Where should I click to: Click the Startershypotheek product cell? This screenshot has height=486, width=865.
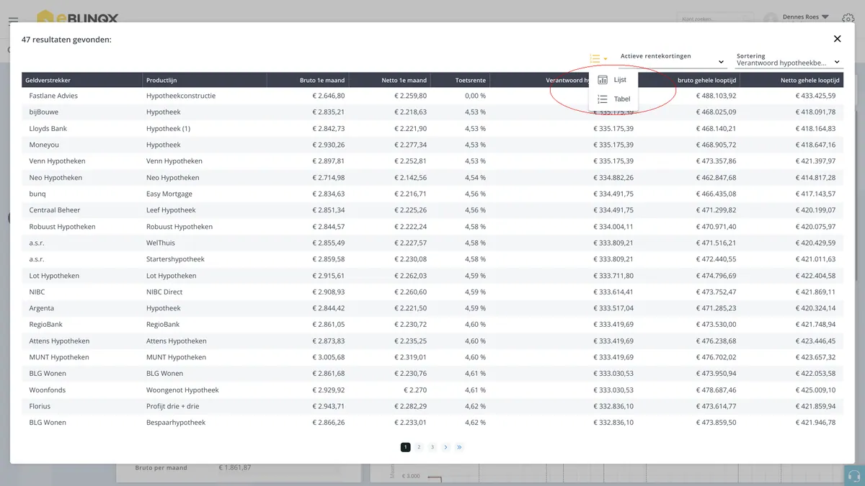(175, 259)
